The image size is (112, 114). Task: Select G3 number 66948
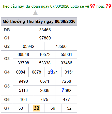pyautogui.click(x=23, y=54)
